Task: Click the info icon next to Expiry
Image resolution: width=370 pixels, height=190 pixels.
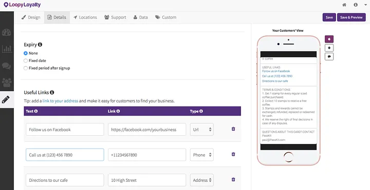Action: pos(40,45)
